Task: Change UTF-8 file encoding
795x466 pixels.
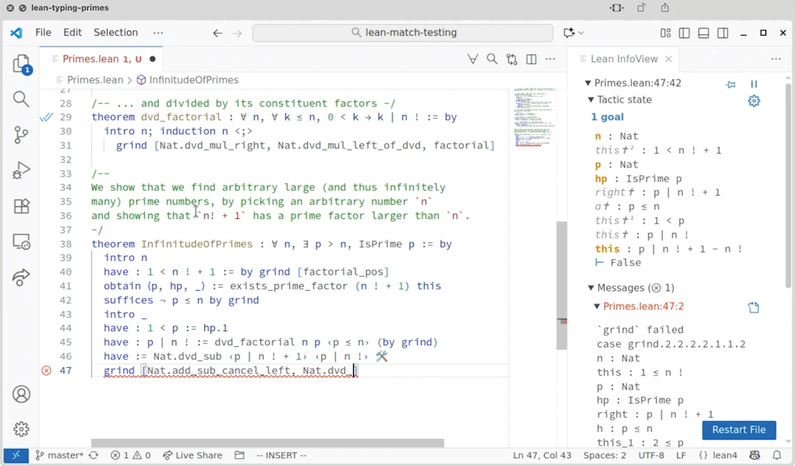Action: point(651,455)
